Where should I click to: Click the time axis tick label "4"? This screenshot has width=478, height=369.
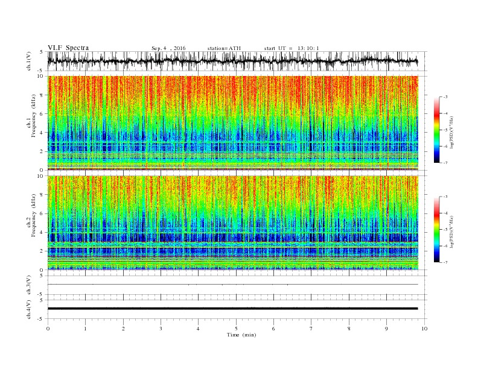point(198,329)
